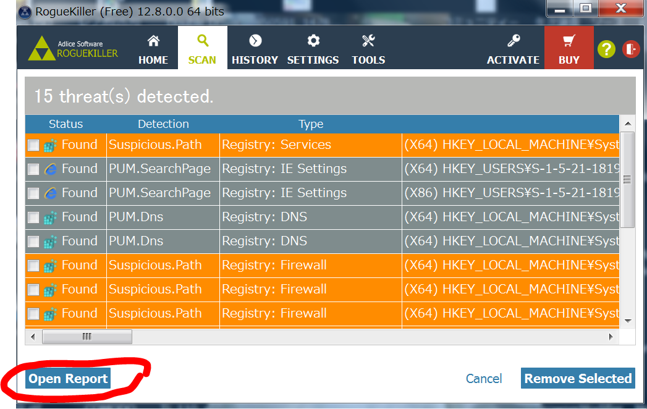Sort by the Status column header

coord(66,124)
